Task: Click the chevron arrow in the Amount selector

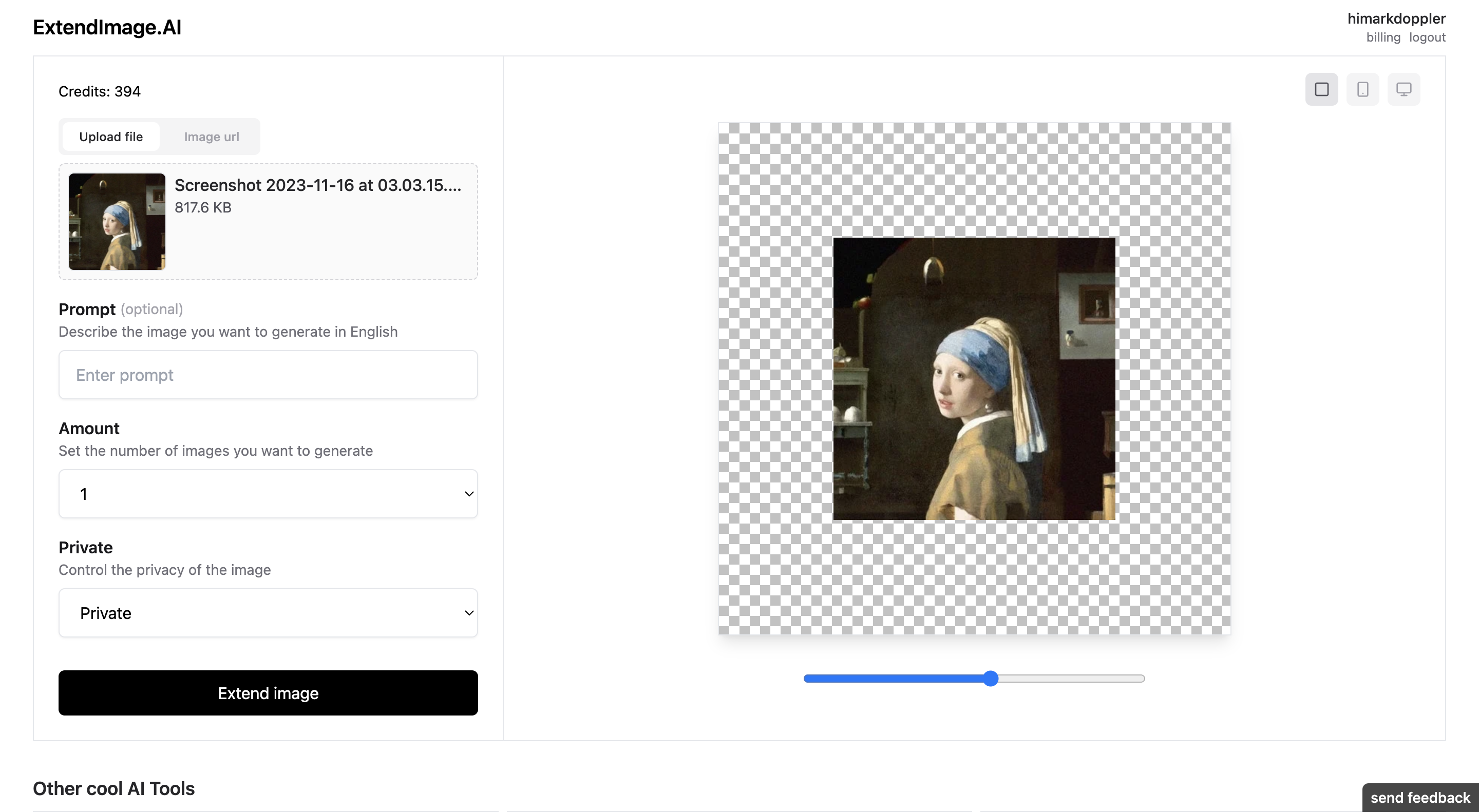Action: pyautogui.click(x=468, y=493)
